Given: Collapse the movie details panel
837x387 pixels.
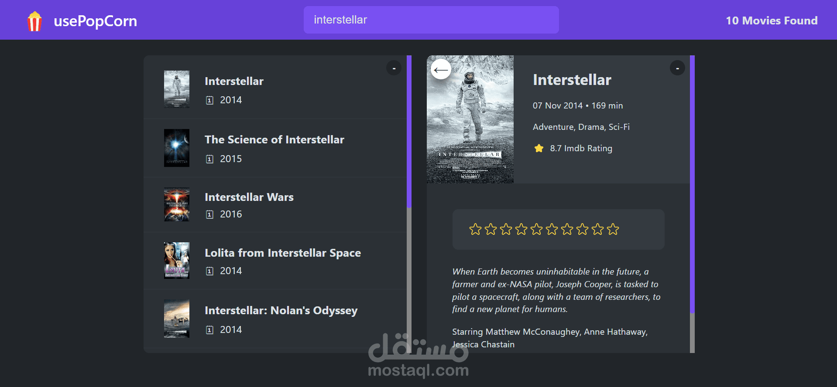Looking at the screenshot, I should 677,68.
